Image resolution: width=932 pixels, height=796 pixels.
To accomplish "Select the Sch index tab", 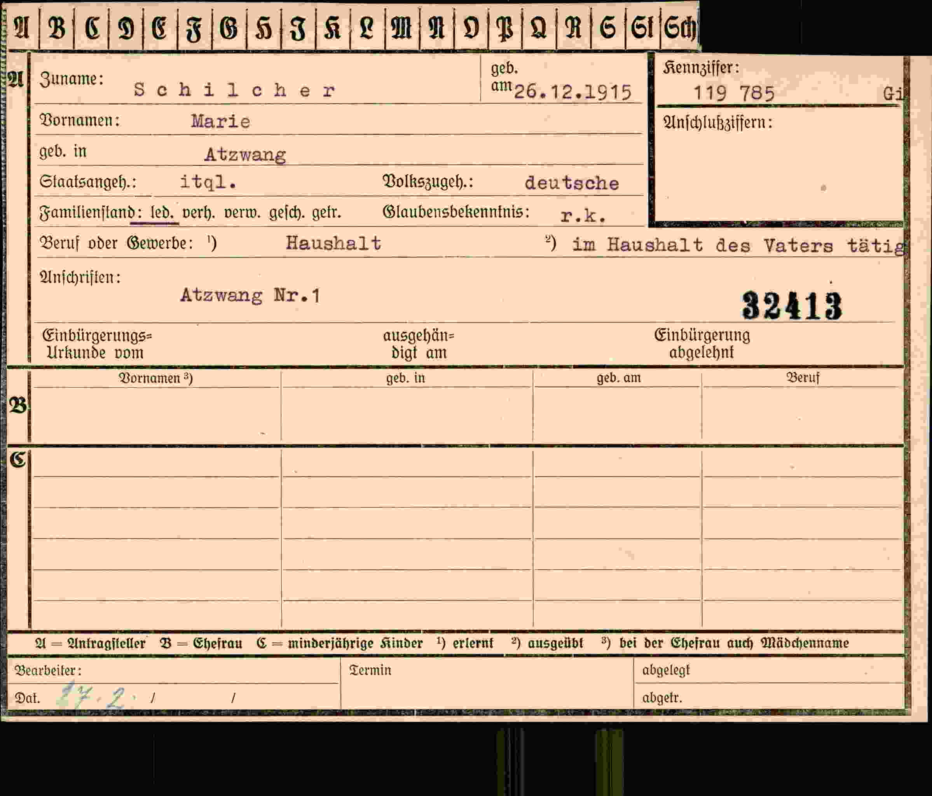I will (x=680, y=28).
